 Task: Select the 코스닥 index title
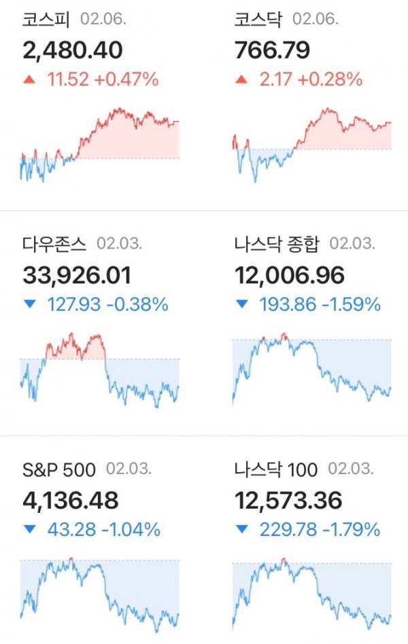[x=258, y=19]
